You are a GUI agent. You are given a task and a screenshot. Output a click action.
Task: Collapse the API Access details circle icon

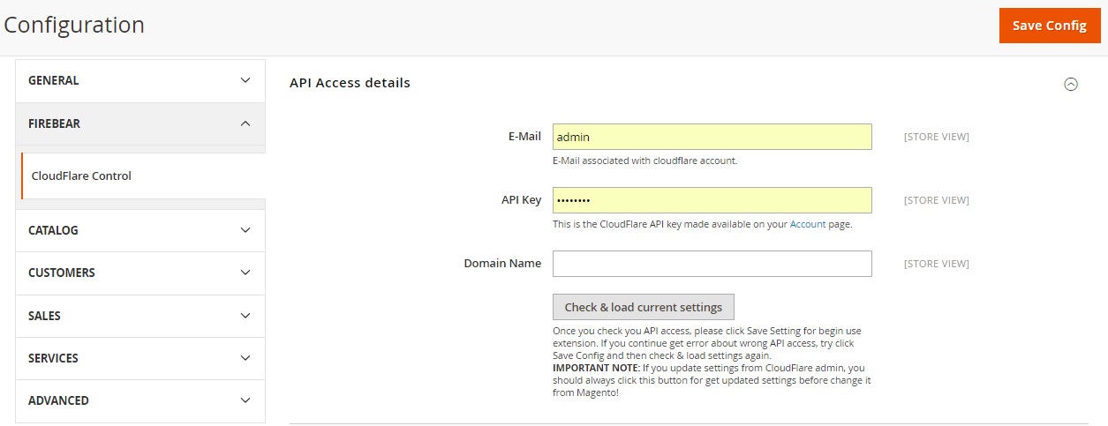pos(1071,85)
